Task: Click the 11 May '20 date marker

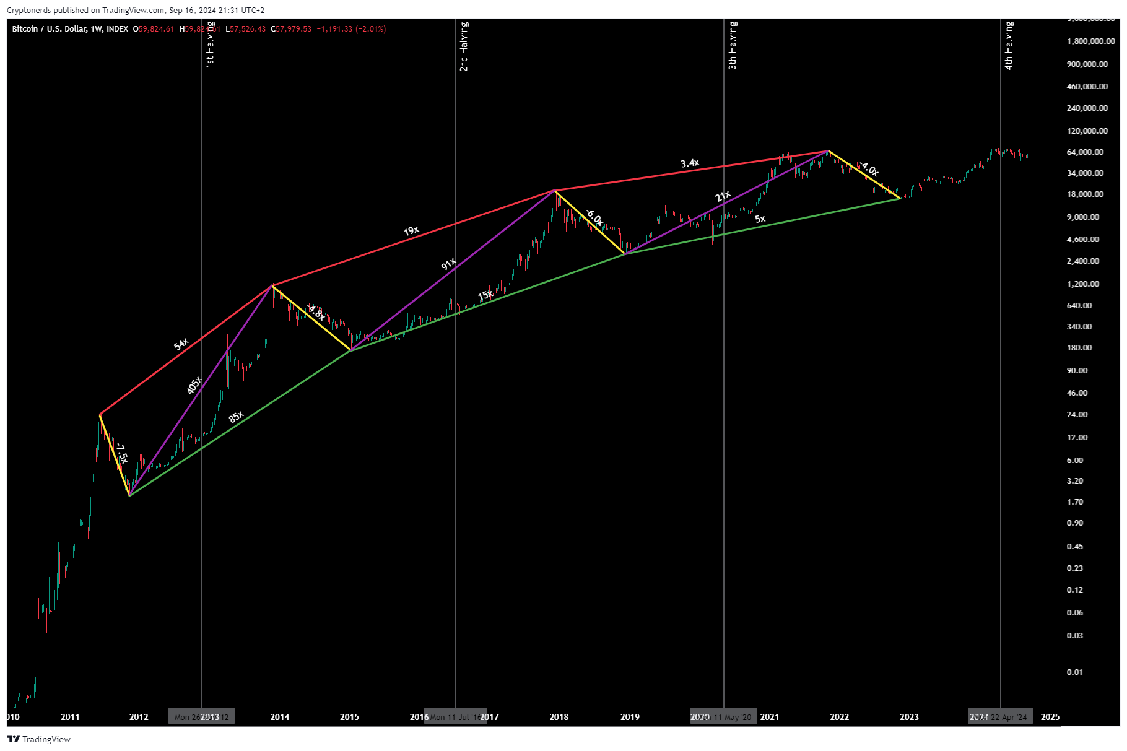Action: pyautogui.click(x=724, y=718)
